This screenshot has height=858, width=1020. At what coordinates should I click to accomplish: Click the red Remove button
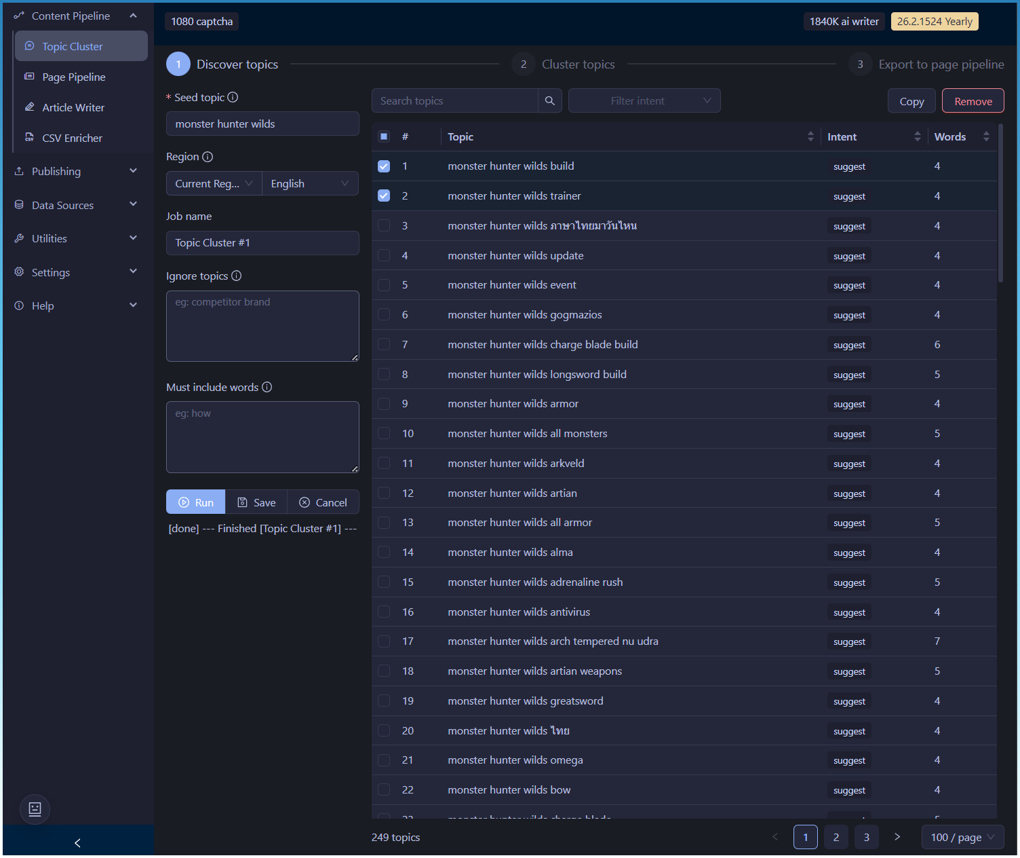coord(973,101)
